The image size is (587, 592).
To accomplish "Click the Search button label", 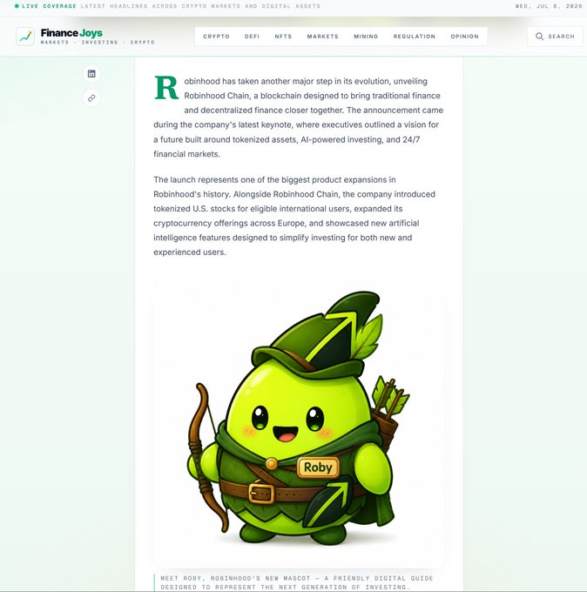I will 561,37.
